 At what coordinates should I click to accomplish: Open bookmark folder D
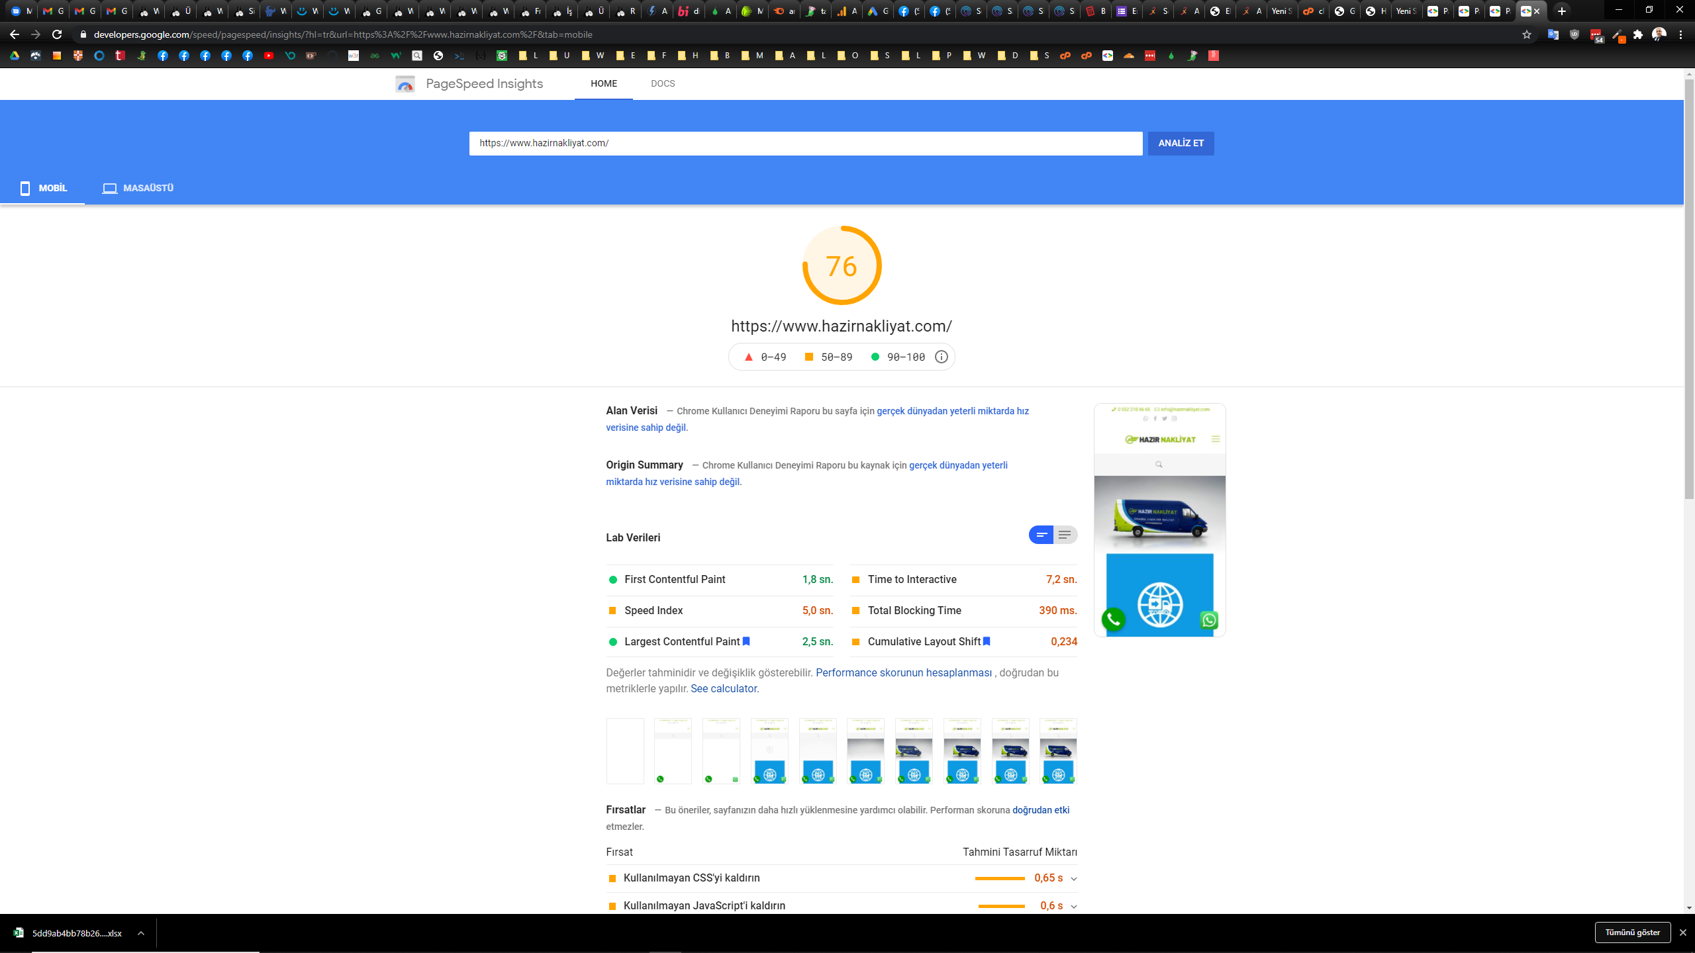1008,56
